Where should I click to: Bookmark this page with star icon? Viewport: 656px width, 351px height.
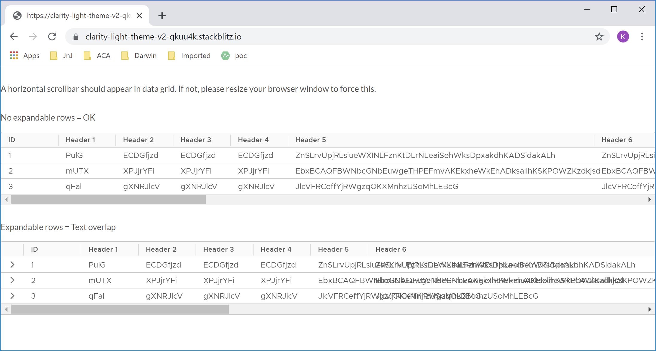point(599,37)
